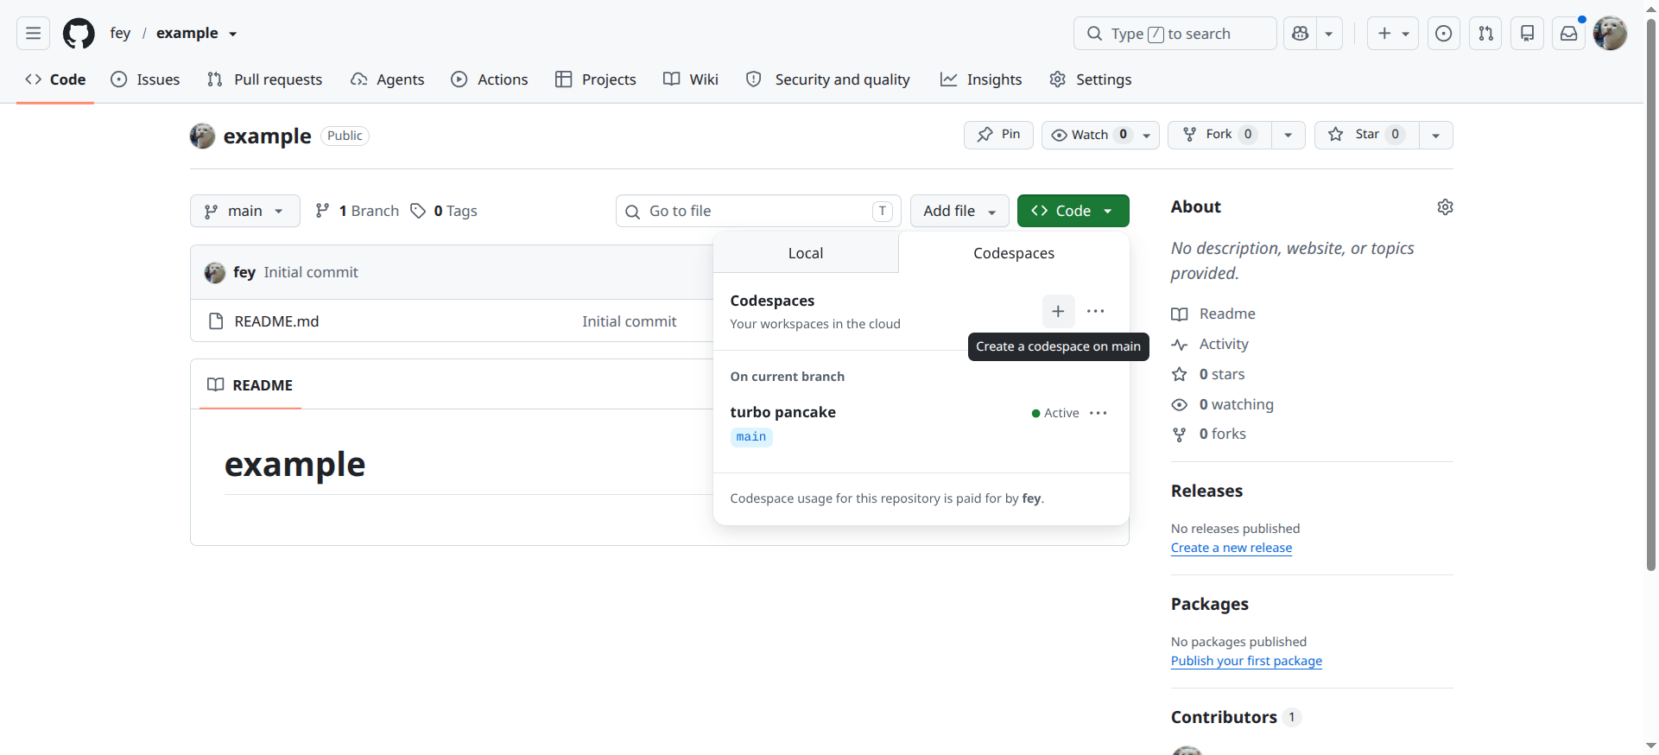Viewport: 1659px width, 755px height.
Task: Open the Wiki tab
Action: pyautogui.click(x=691, y=79)
